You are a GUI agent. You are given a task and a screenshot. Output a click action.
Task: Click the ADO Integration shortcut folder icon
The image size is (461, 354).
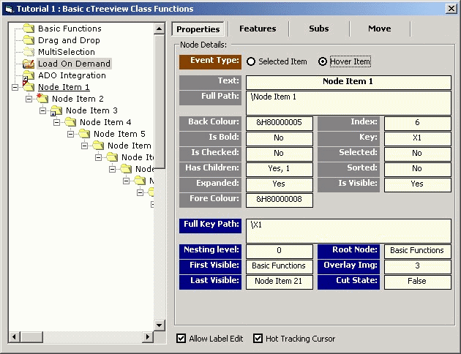(29, 75)
